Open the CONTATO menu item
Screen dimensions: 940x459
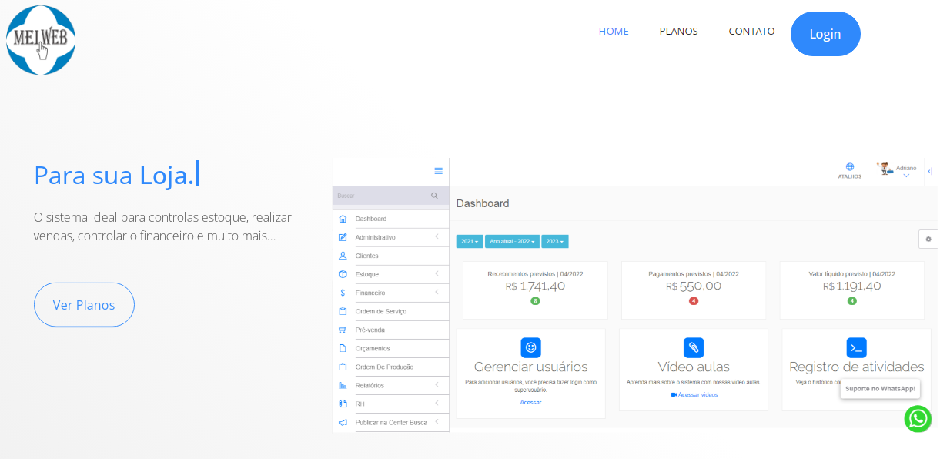(751, 32)
